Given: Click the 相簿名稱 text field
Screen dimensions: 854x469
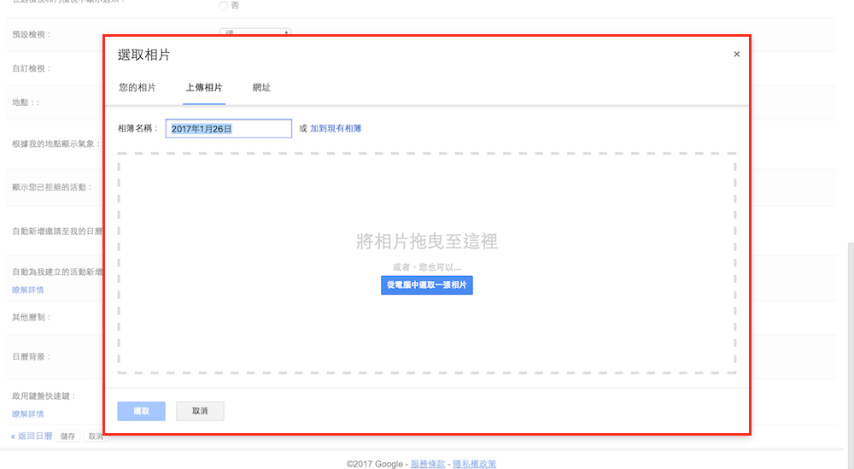Looking at the screenshot, I should coord(228,128).
